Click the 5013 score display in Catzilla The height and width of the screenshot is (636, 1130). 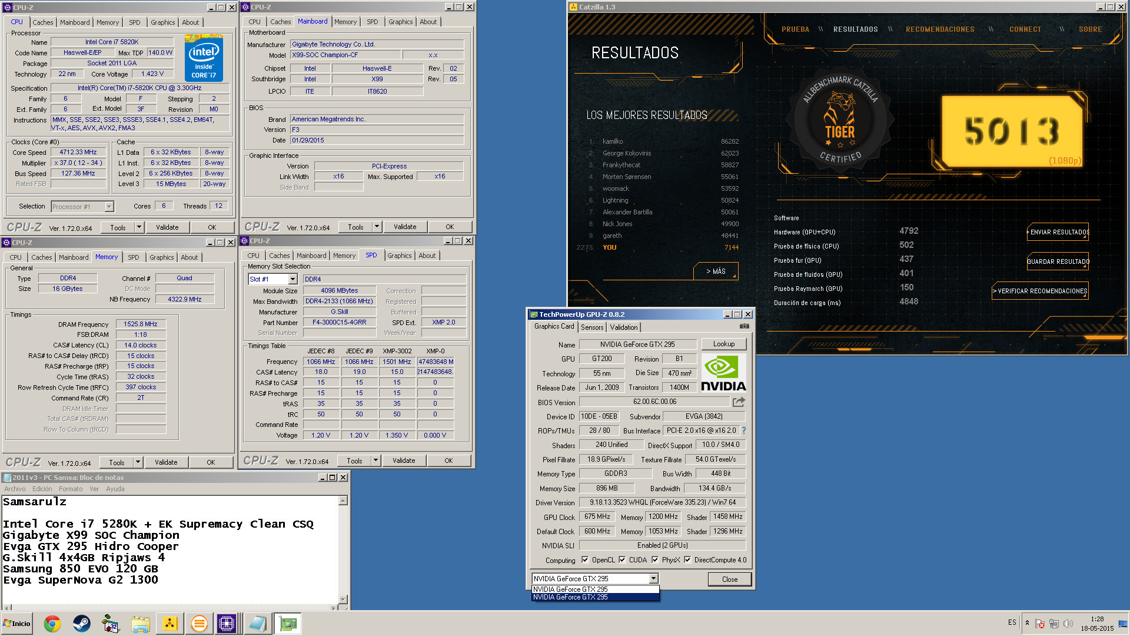1012,131
